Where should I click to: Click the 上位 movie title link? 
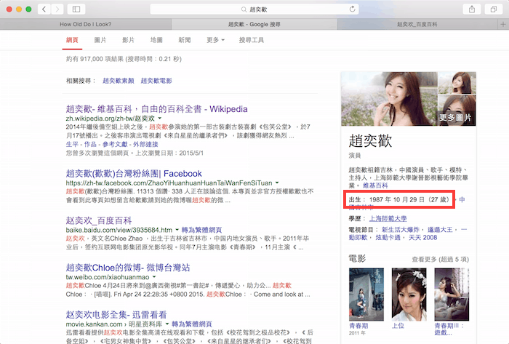click(x=398, y=326)
